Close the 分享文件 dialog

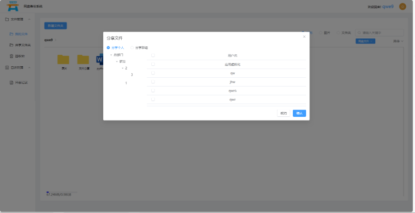point(304,37)
